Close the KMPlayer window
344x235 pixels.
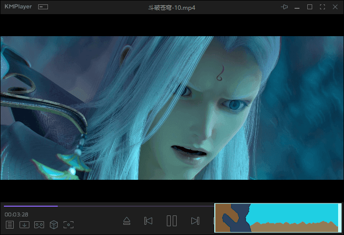(335, 7)
